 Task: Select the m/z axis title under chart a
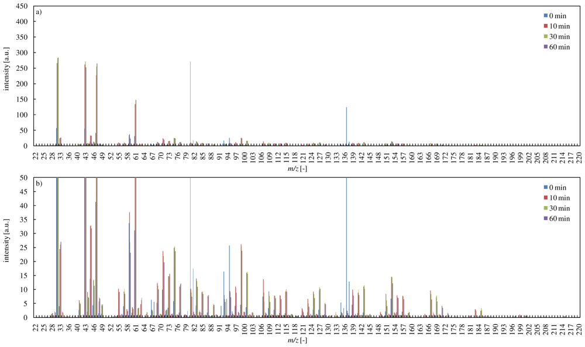tap(307, 170)
